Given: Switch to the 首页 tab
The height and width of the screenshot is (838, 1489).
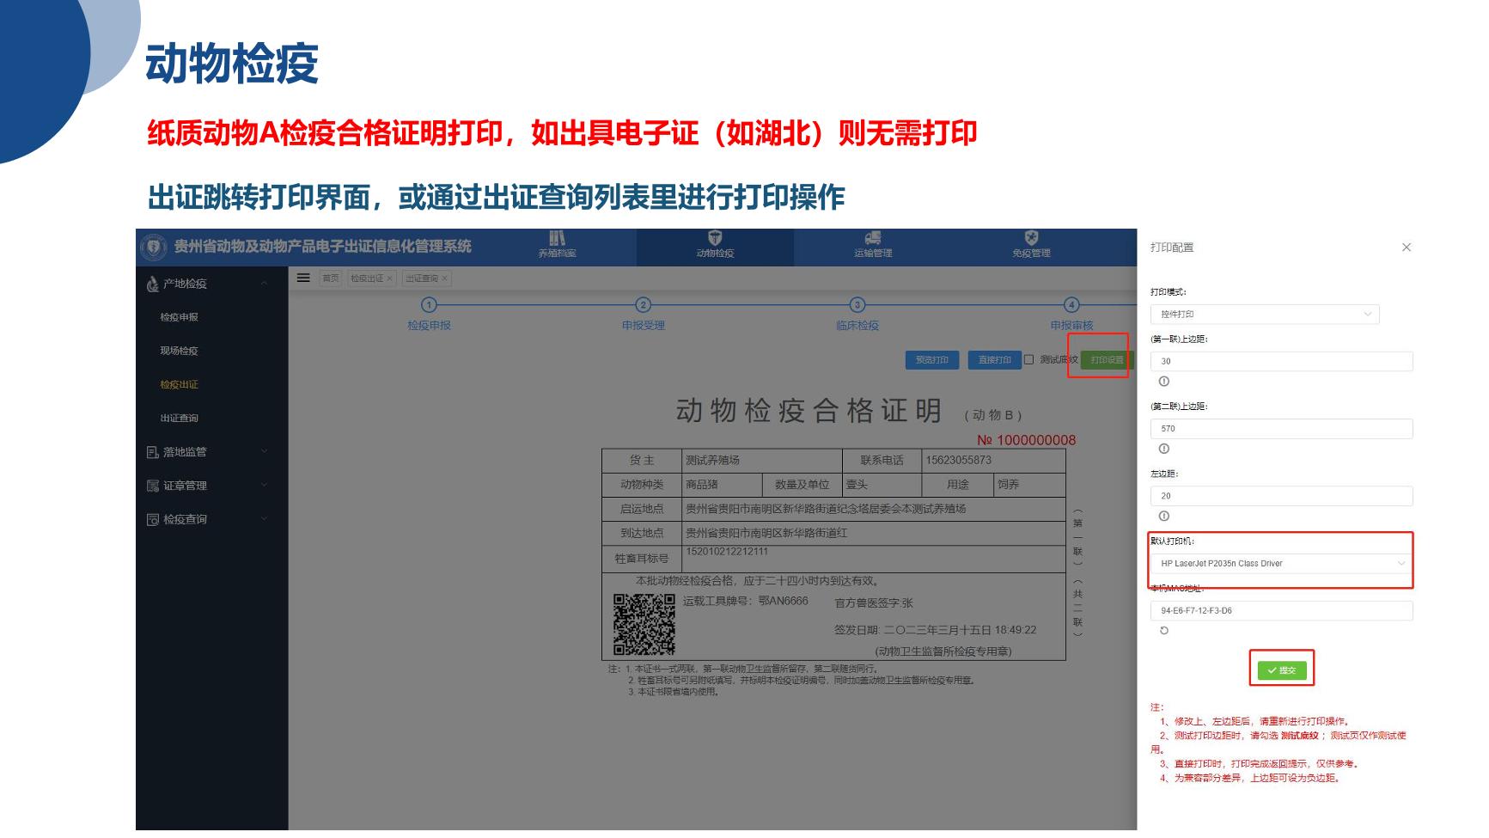Looking at the screenshot, I should click(331, 278).
